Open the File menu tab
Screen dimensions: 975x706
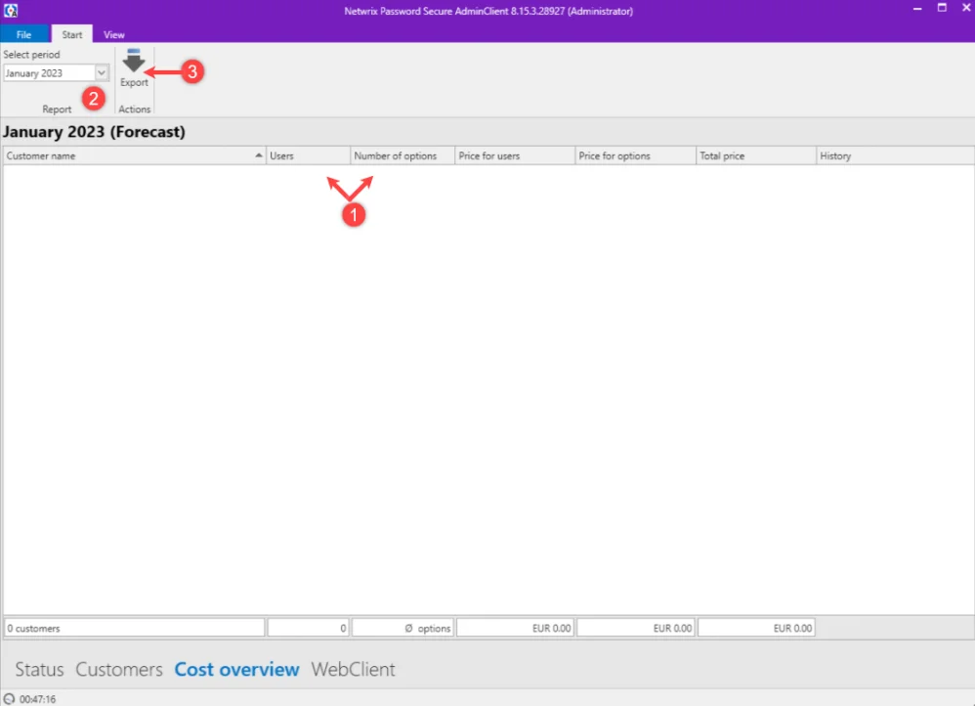tap(24, 35)
